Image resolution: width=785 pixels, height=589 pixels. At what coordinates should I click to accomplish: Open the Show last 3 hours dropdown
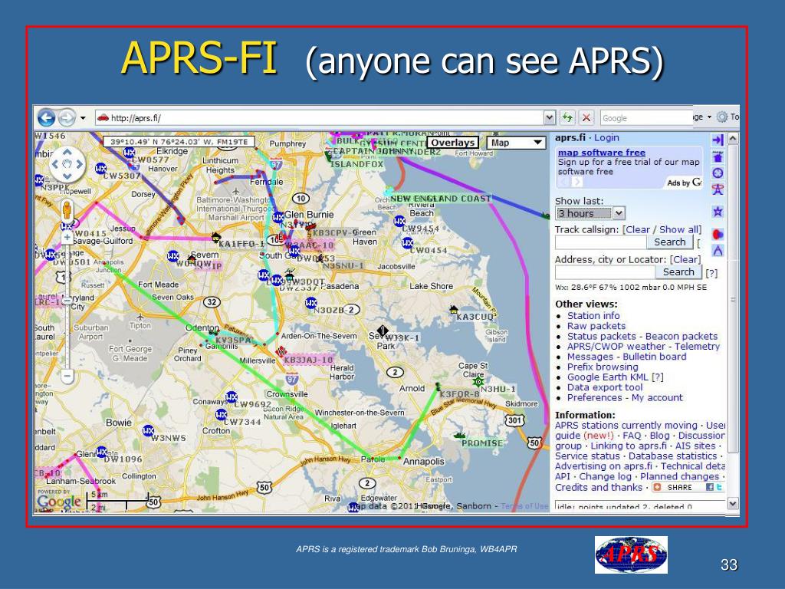(590, 213)
